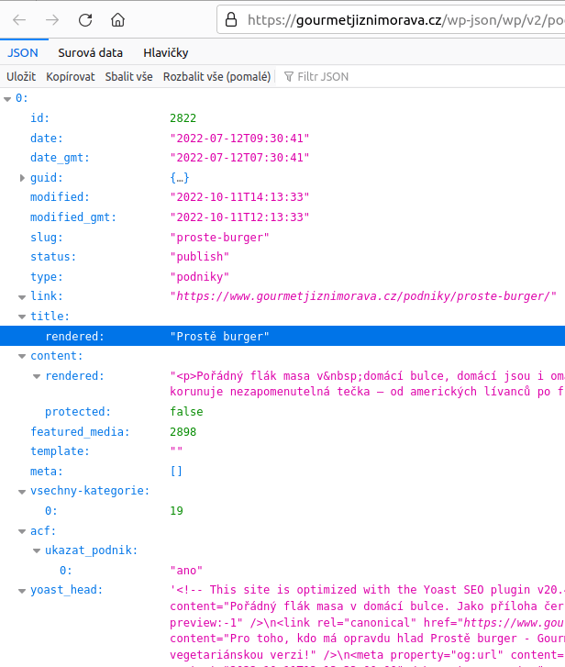Reload the page
Viewport: 565px width, 667px height.
[x=85, y=19]
